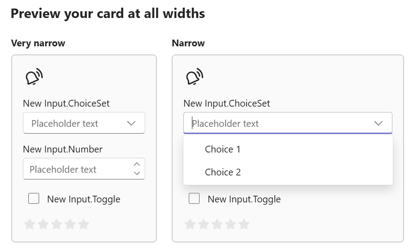Click bell icon in Very narrow card
Viewport: 409px width, 251px height.
click(34, 77)
